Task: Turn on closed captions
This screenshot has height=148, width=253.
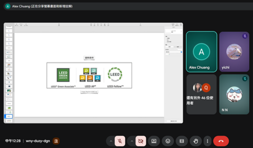Action: click(182, 141)
